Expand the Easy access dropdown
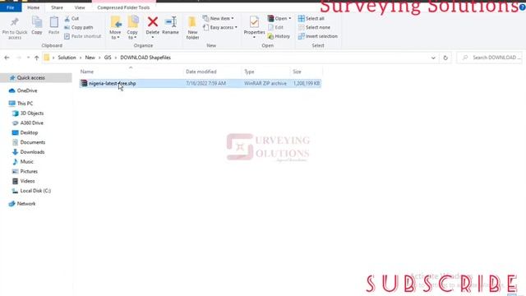Screen dimensions: 526x296 [219, 27]
